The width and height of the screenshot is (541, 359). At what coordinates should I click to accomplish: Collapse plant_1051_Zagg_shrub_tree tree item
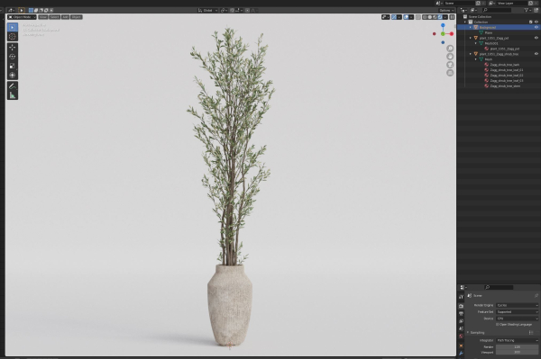(x=471, y=54)
